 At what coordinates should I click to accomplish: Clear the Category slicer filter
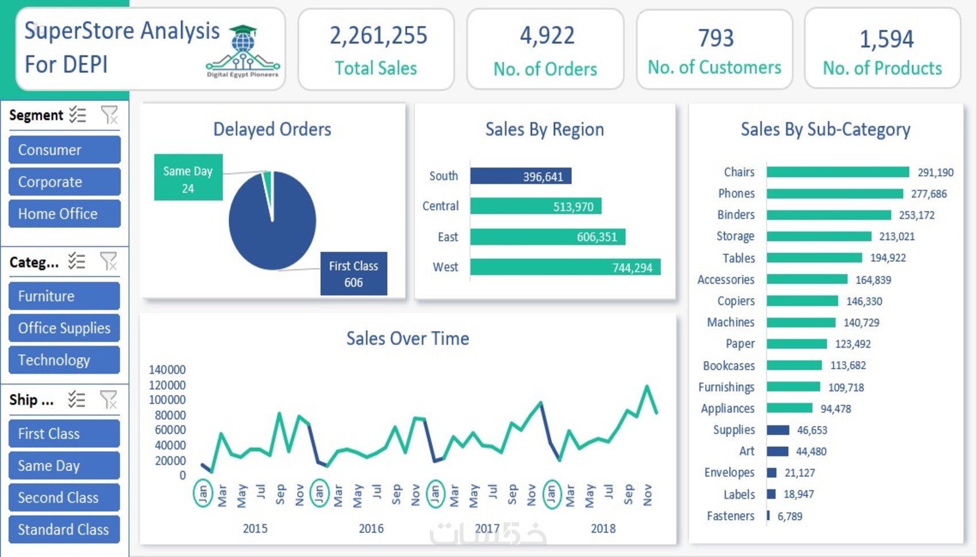tap(108, 261)
